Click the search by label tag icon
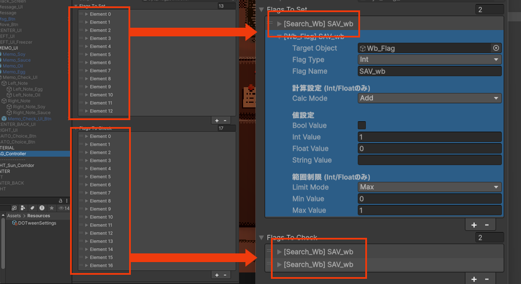The height and width of the screenshot is (284, 521). [x=33, y=208]
